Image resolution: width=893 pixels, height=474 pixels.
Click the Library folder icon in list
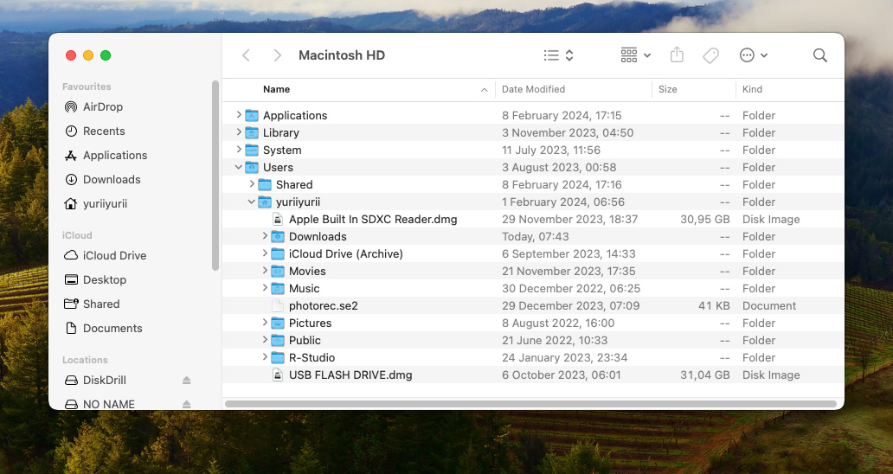click(x=252, y=132)
